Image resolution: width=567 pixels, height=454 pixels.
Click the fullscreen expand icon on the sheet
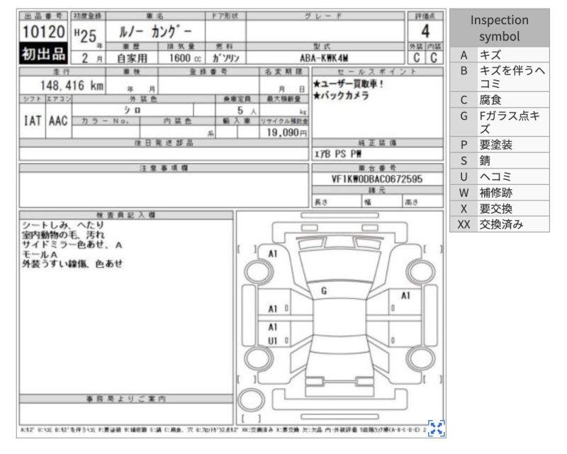click(x=437, y=428)
